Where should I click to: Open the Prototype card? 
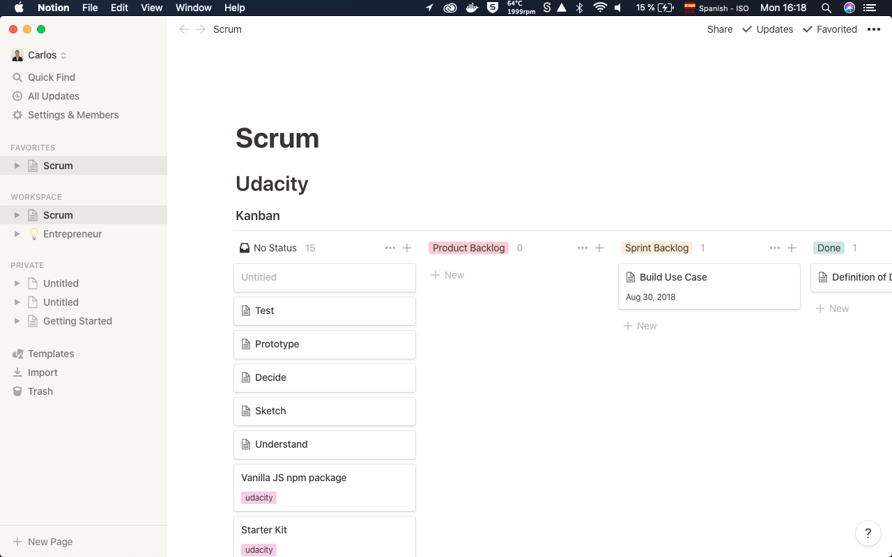pyautogui.click(x=325, y=344)
